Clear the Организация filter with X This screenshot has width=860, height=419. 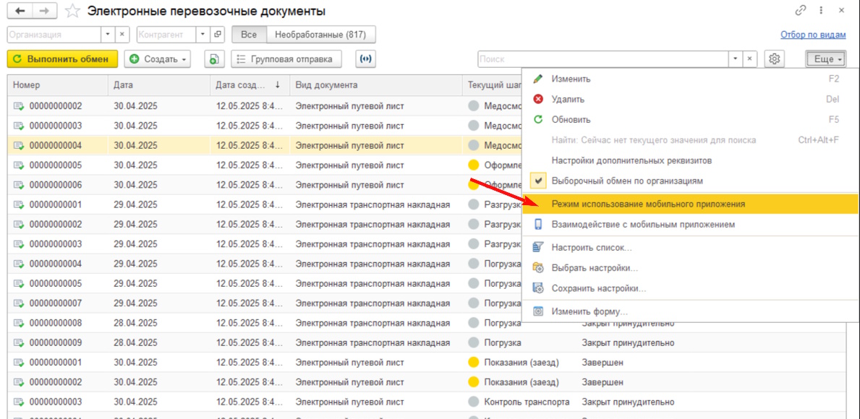tap(122, 34)
